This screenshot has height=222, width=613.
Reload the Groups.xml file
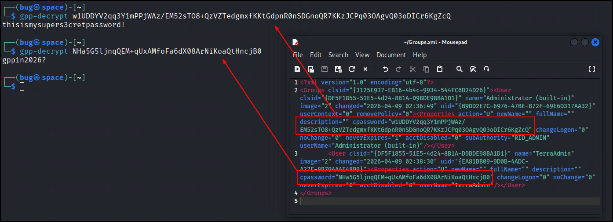[352, 69]
